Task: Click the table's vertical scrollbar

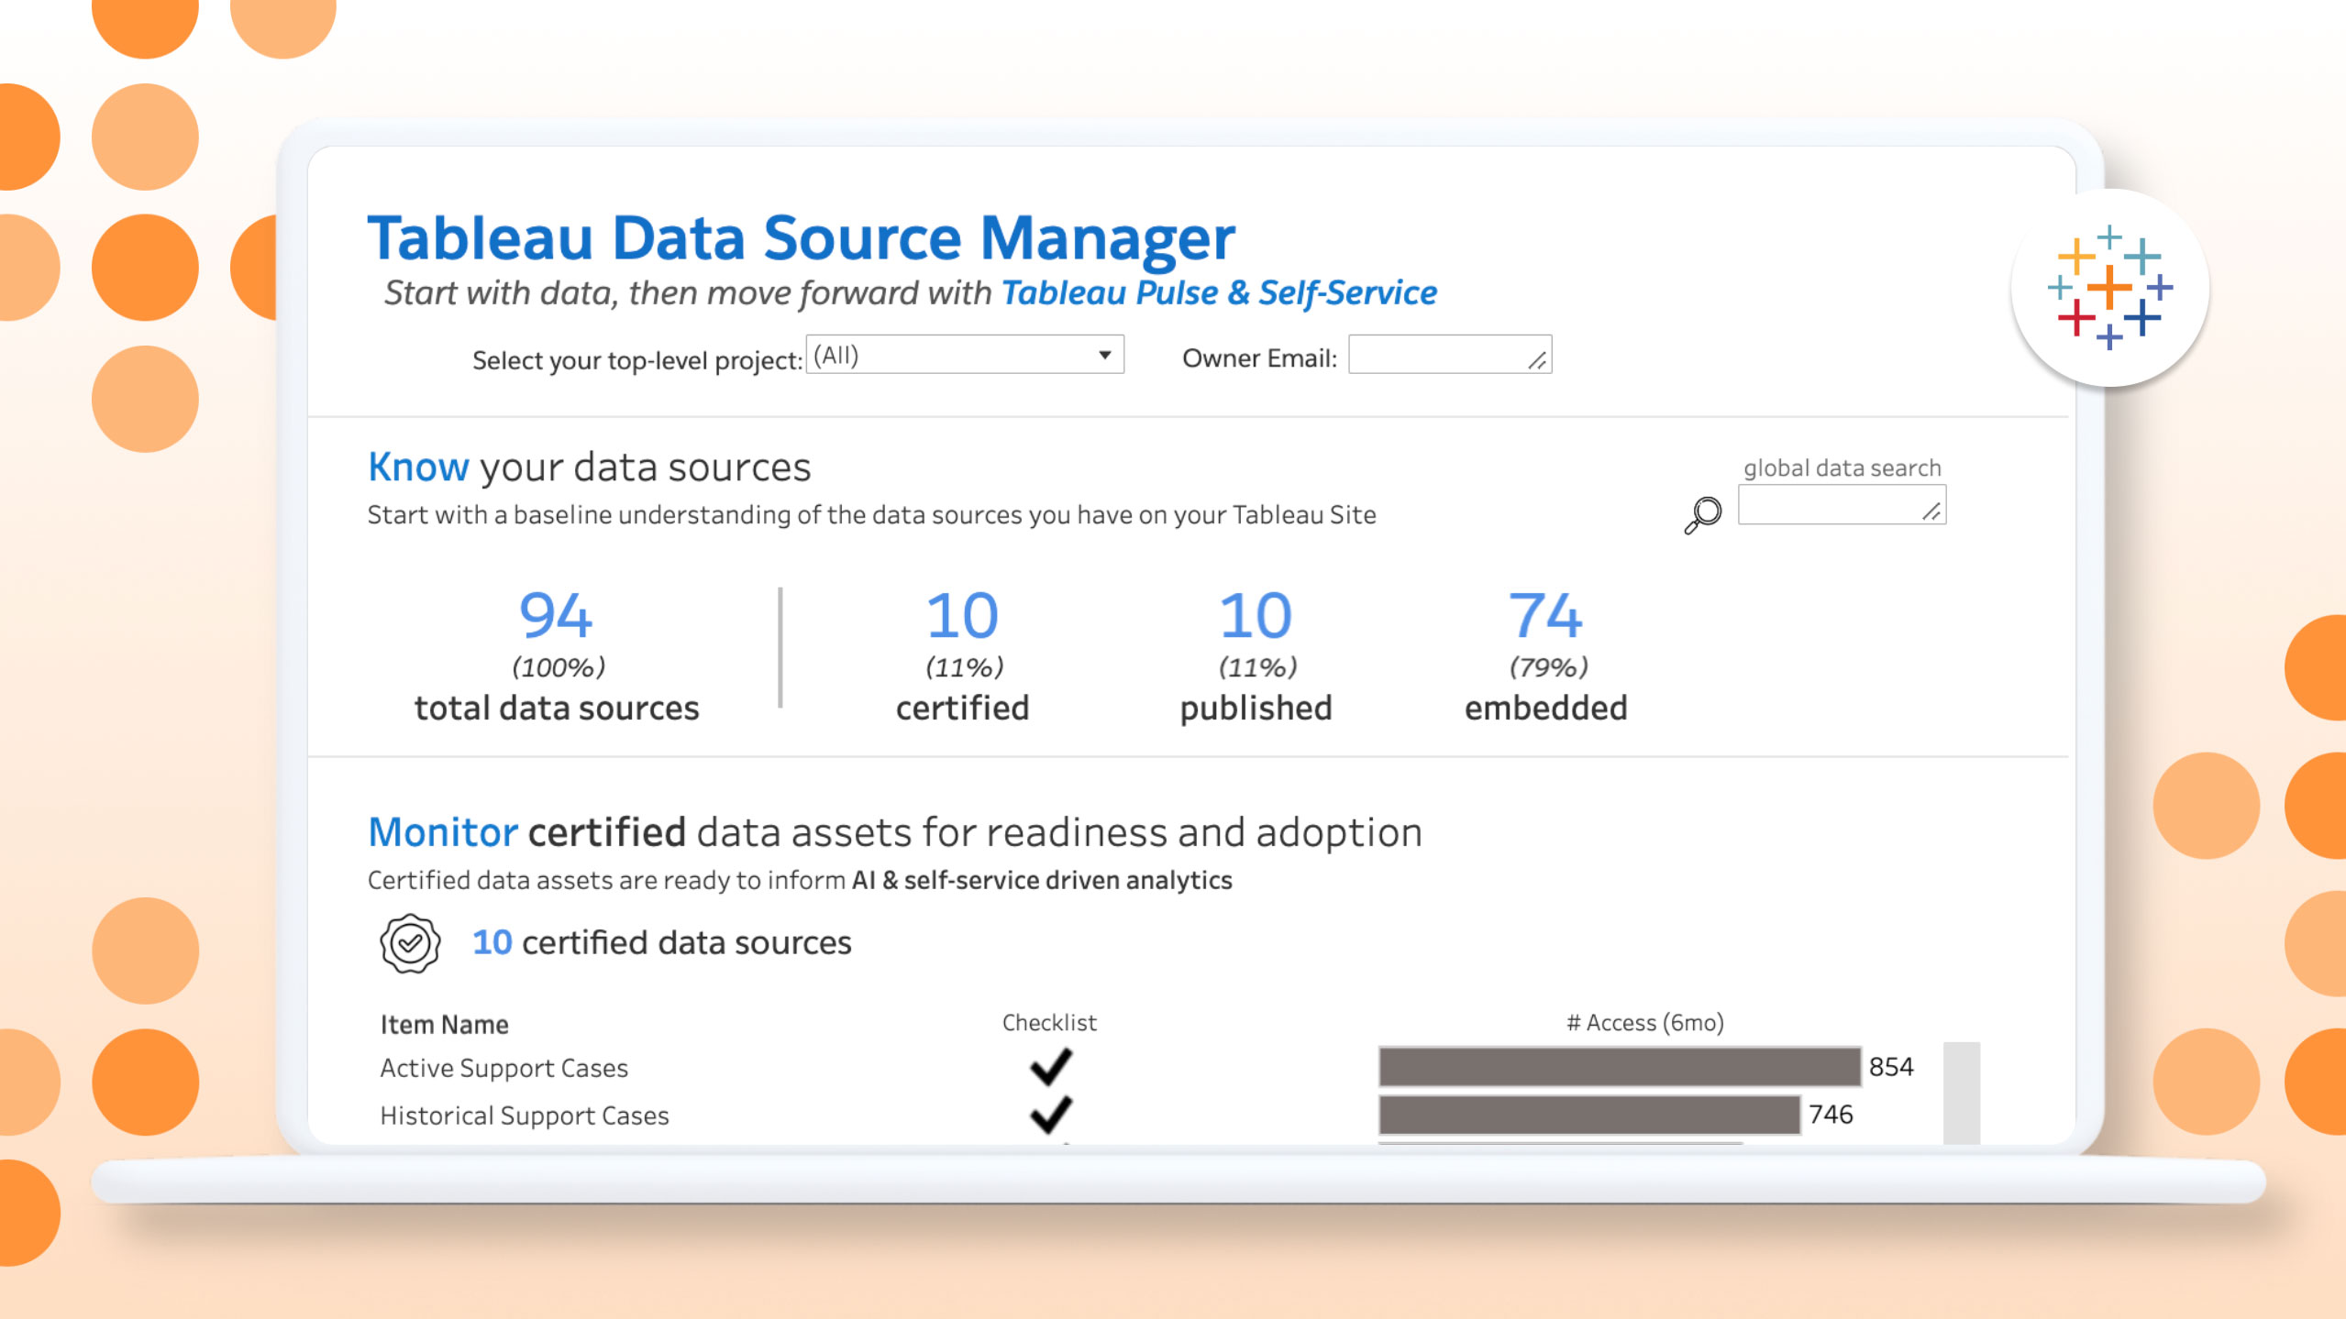Action: point(1961,1093)
